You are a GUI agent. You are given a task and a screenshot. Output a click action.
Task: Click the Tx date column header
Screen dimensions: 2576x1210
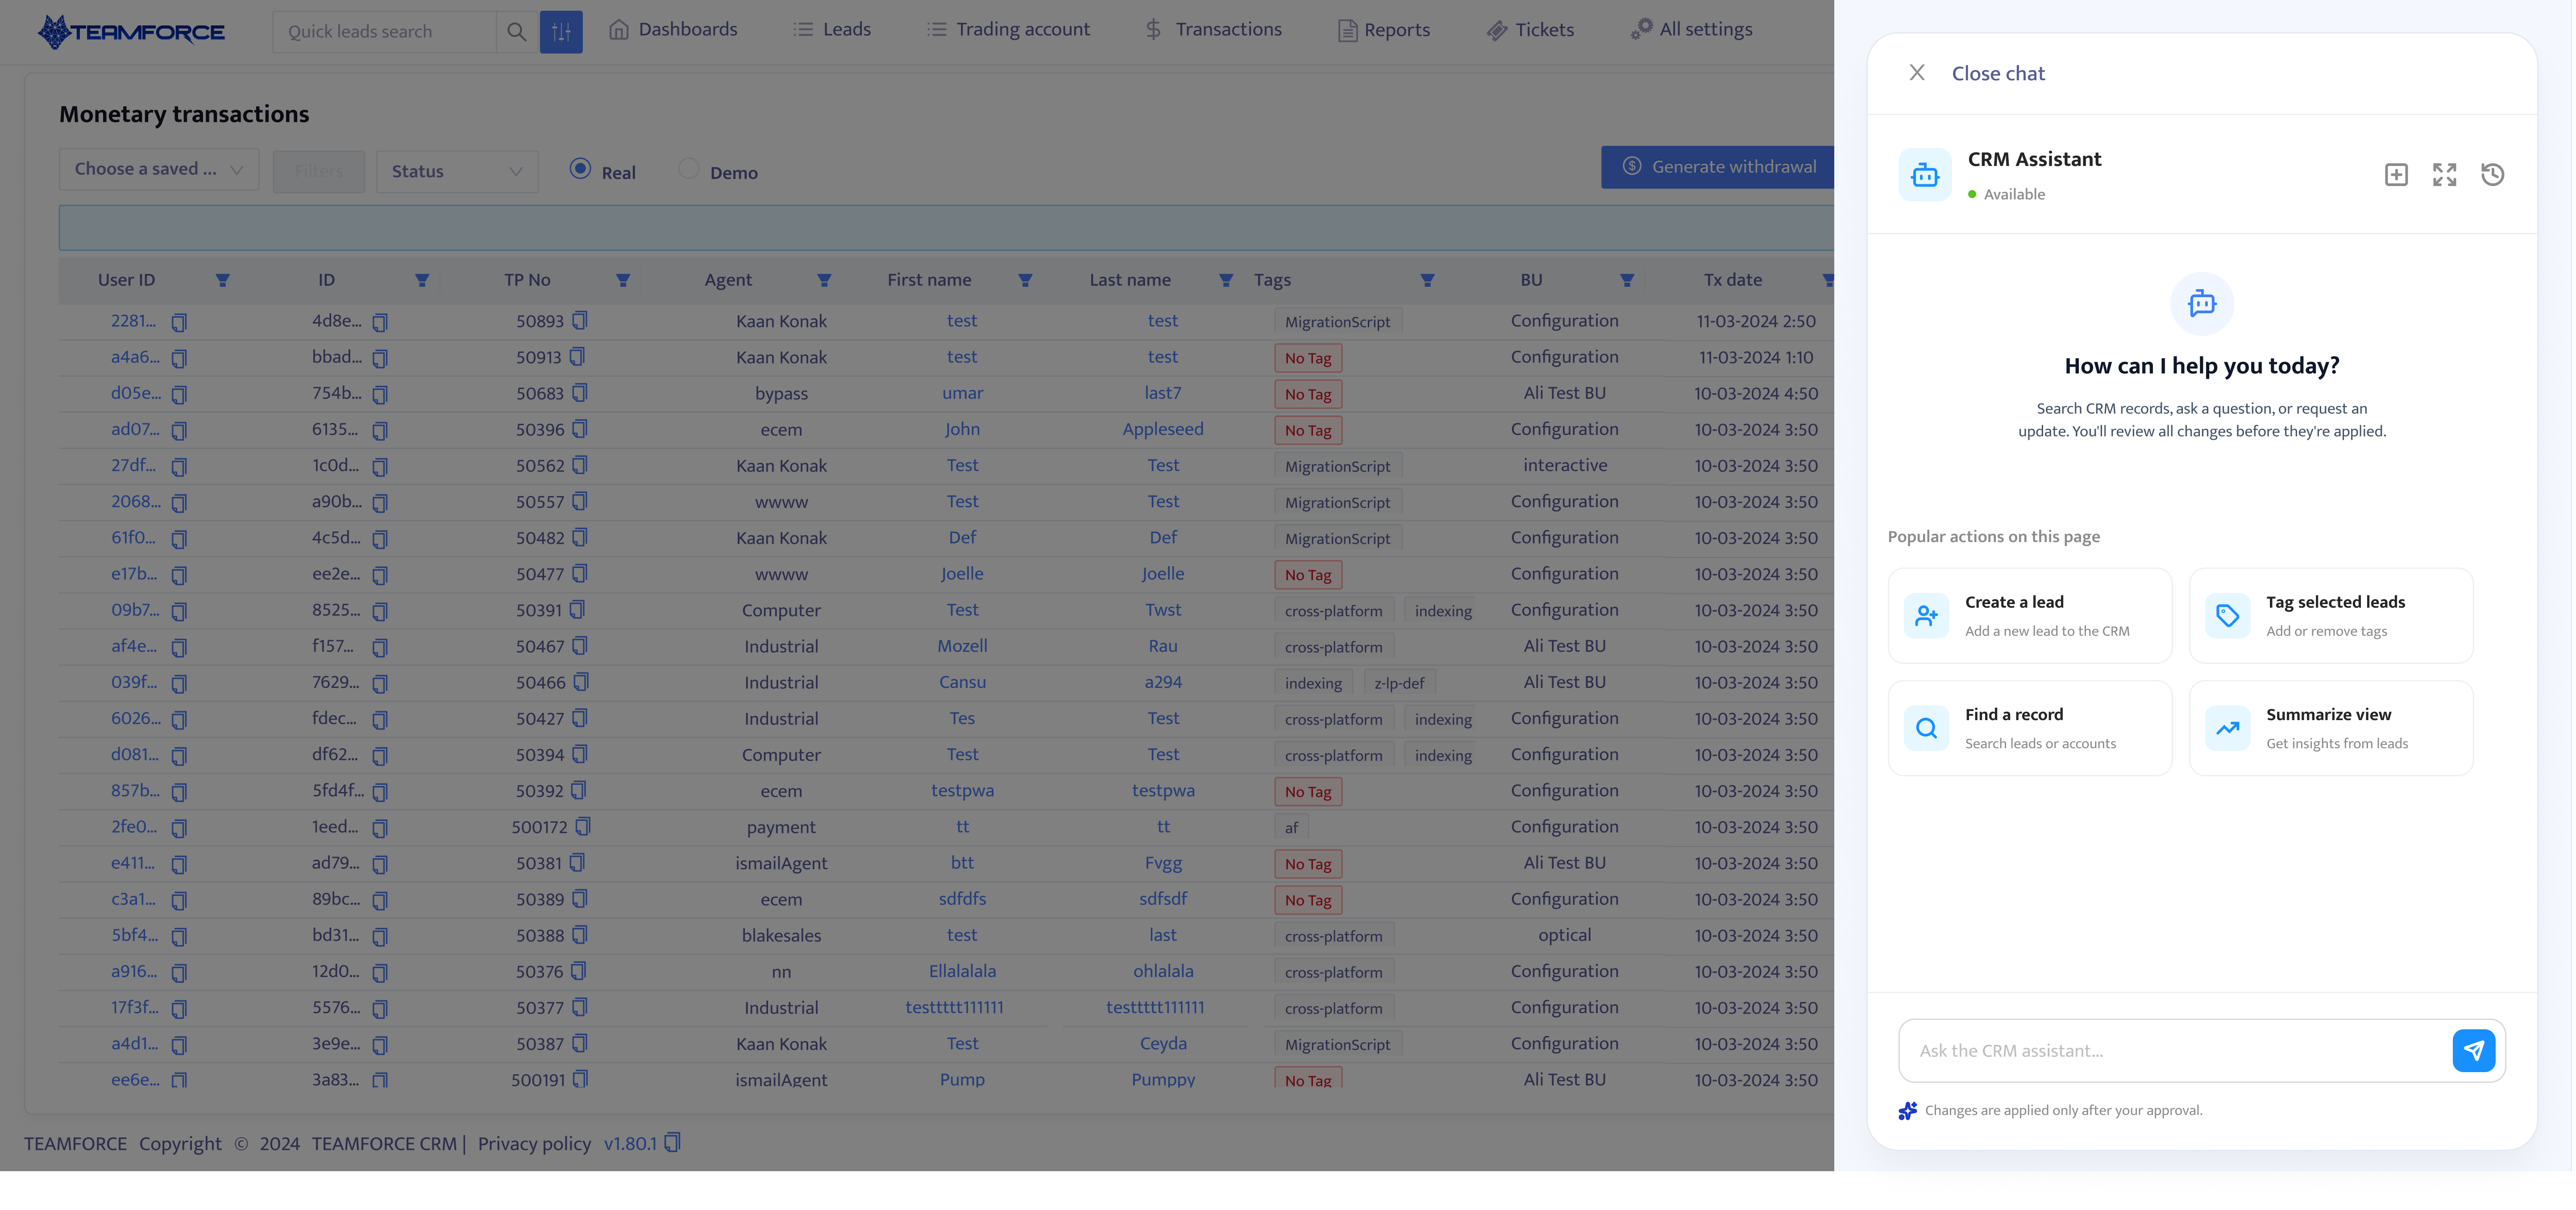point(1733,281)
